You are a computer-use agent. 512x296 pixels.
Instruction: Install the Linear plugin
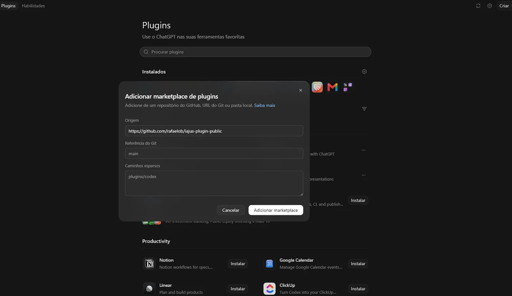click(238, 289)
